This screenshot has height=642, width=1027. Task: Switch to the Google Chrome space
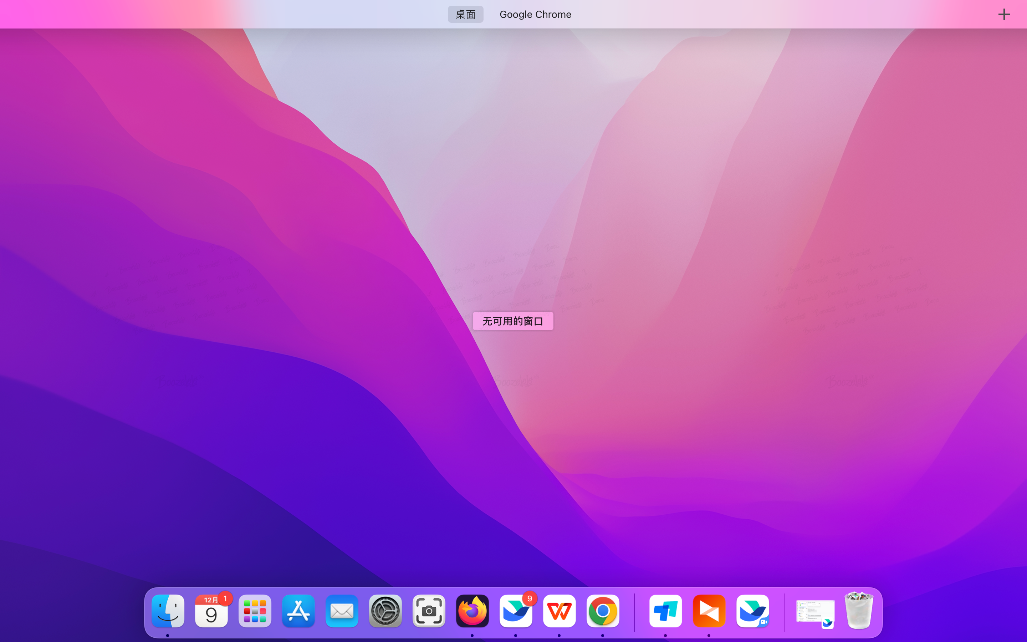pyautogui.click(x=535, y=14)
